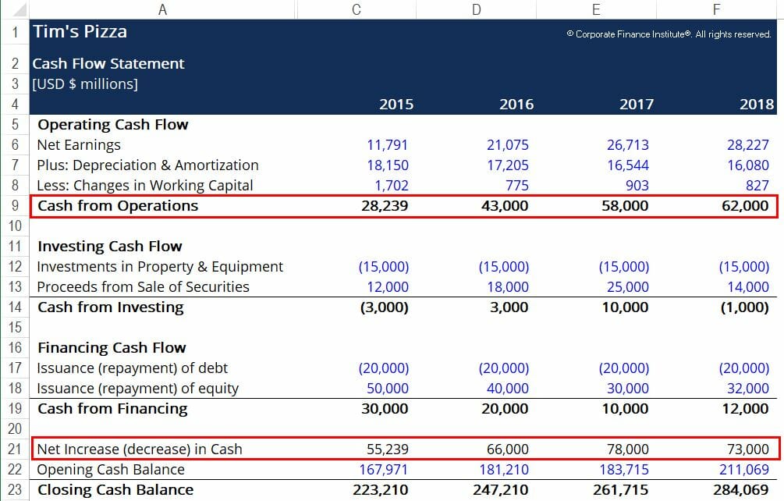Click the Tim's Pizza title cell
This screenshot has height=501, width=784.
click(x=79, y=33)
